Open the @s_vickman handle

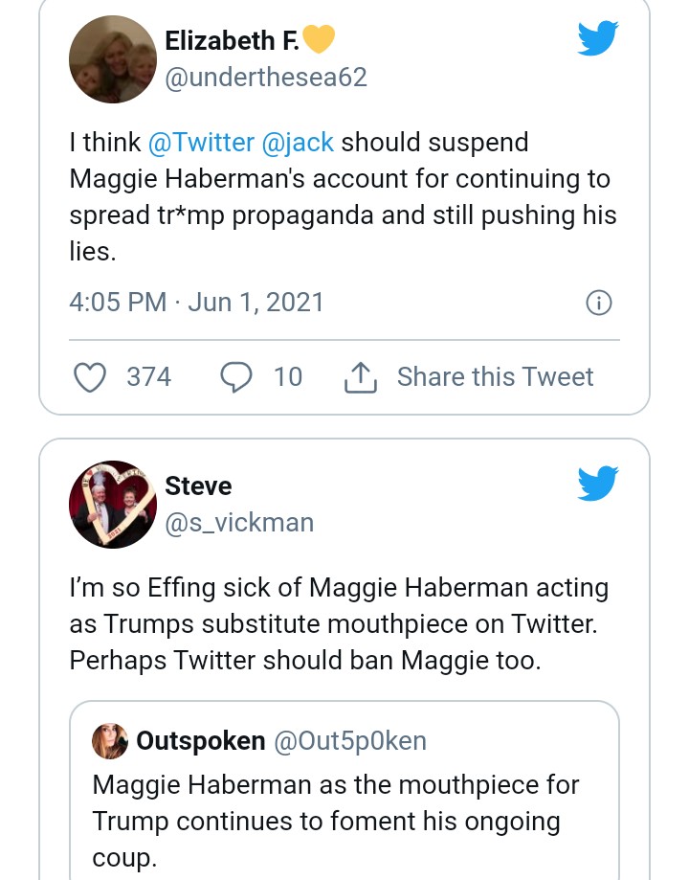click(x=239, y=522)
